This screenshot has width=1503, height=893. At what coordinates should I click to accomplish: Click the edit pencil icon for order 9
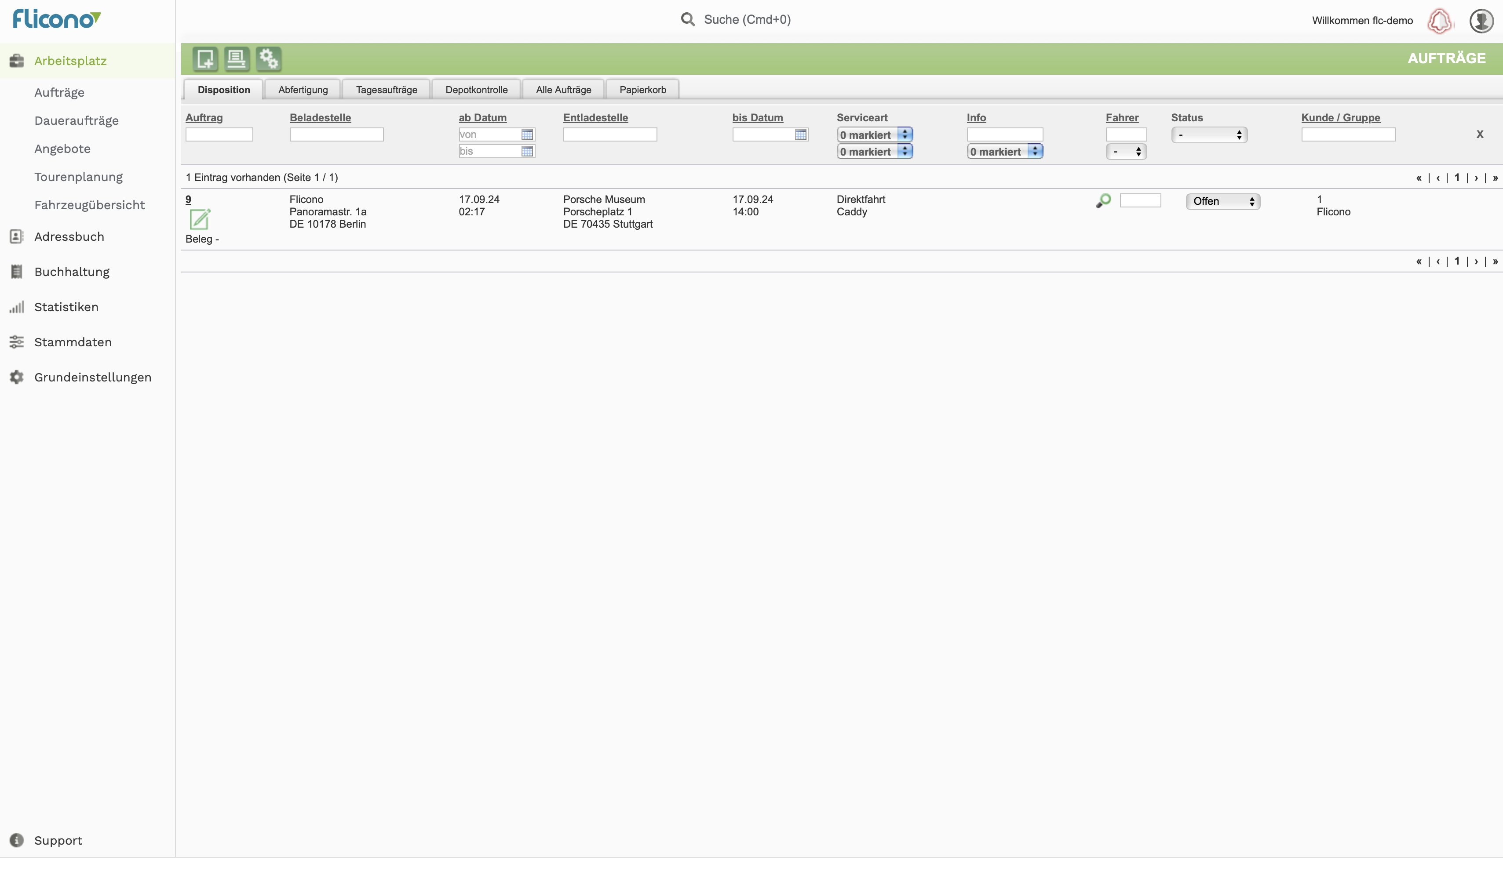click(199, 218)
